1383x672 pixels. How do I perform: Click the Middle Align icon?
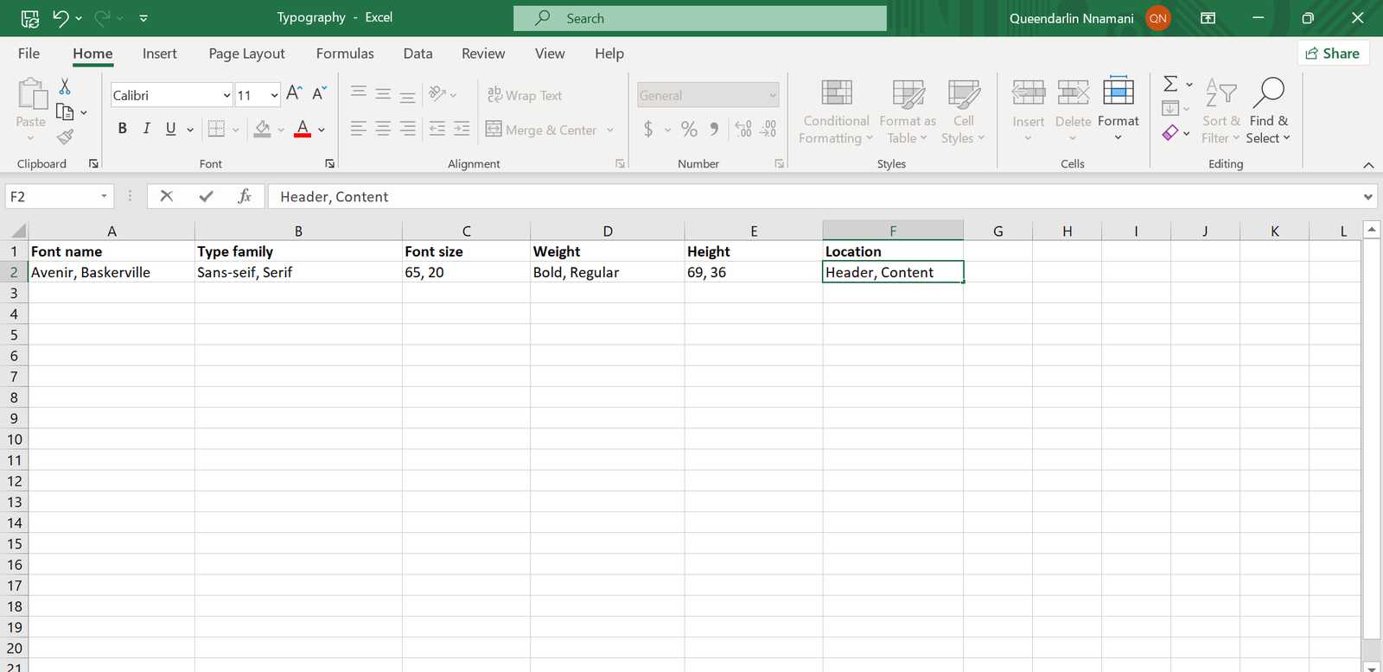(383, 93)
